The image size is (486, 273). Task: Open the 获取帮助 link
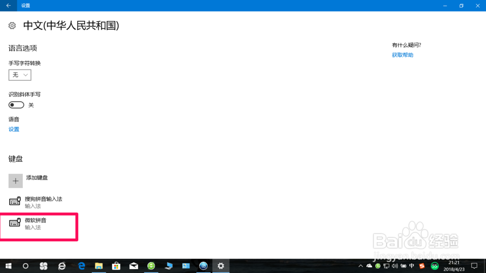pos(402,55)
